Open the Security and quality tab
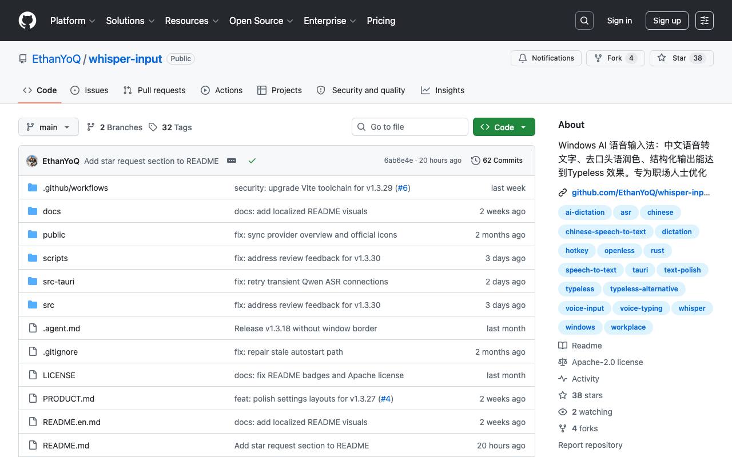 pyautogui.click(x=361, y=90)
